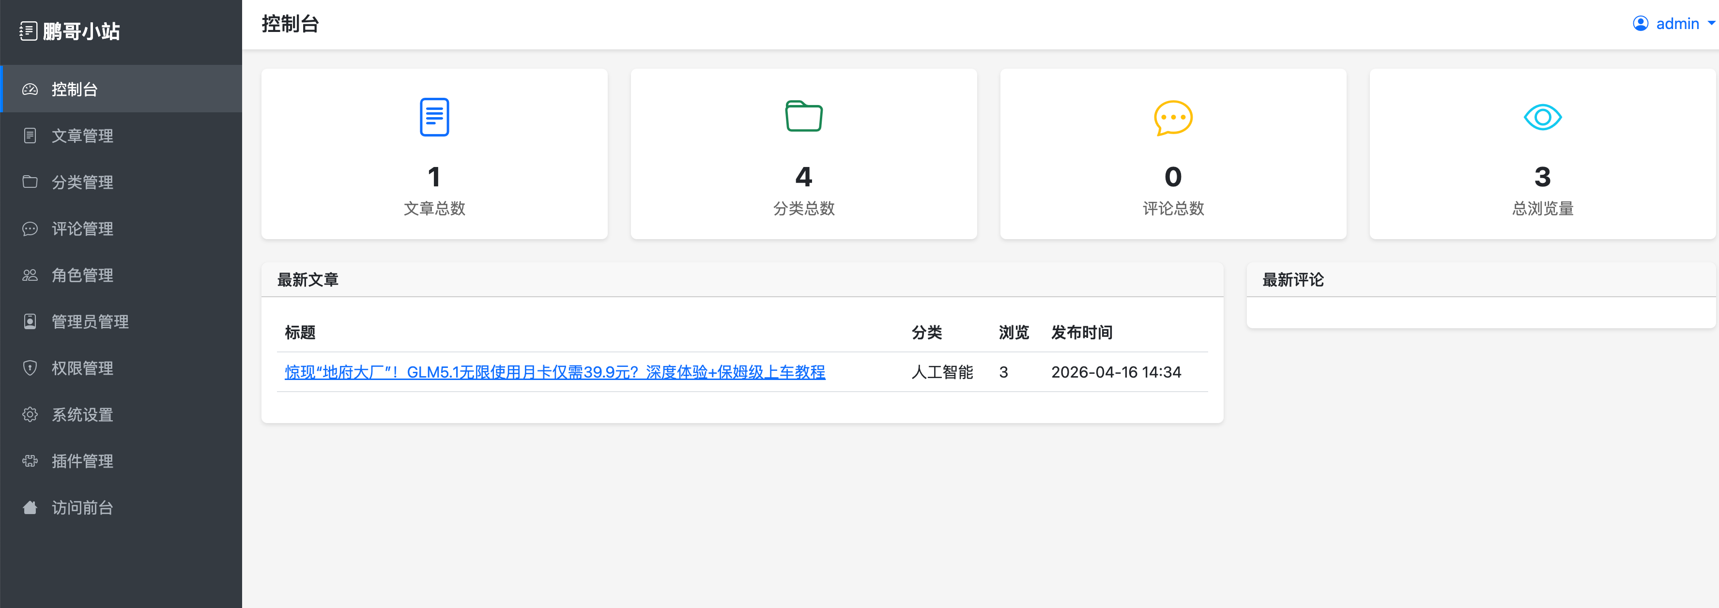Open 插件管理 via its puzzle icon

coord(30,460)
